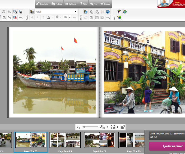Screen dimensions: 185x154
Task: Click the faded orange align icon in the Photo group
Action: [x=102, y=12]
